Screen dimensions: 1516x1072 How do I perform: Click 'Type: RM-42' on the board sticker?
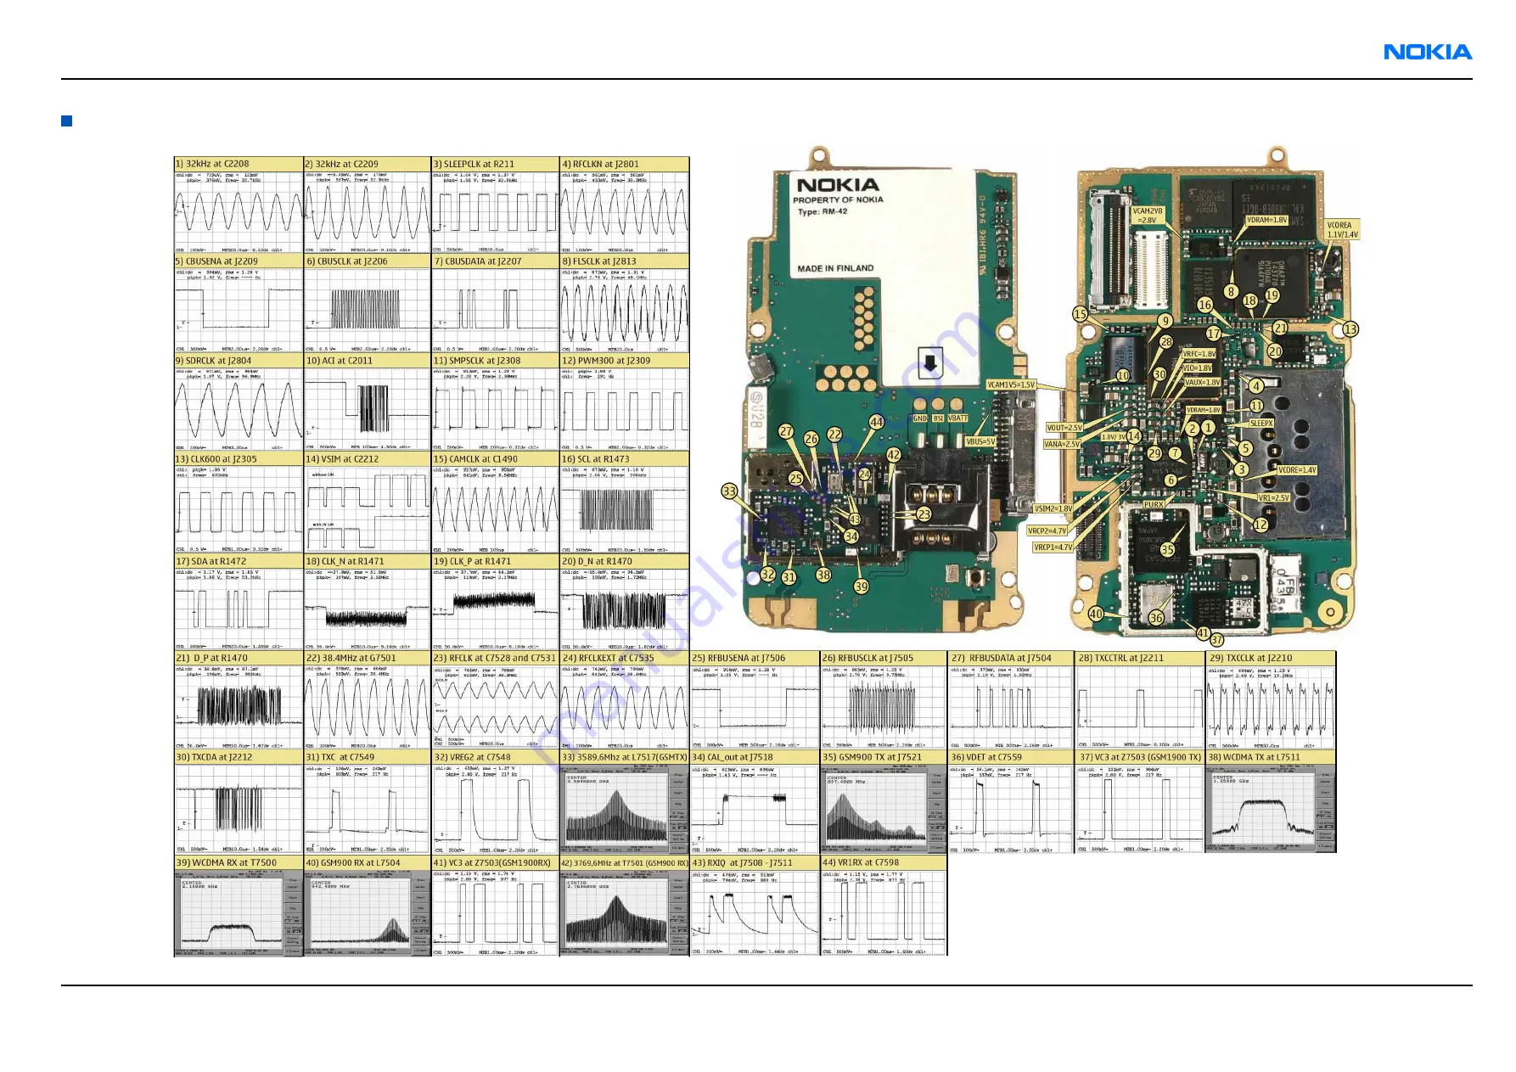(x=822, y=212)
